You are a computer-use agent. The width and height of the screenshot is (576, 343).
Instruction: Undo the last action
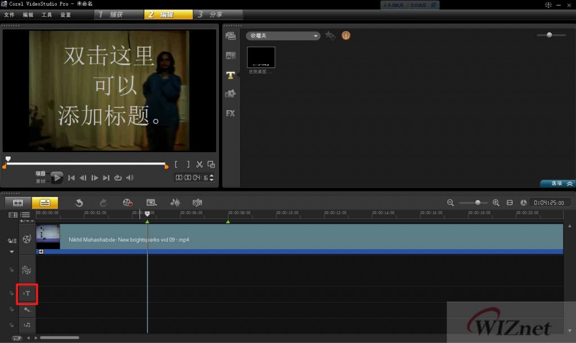[x=79, y=203]
